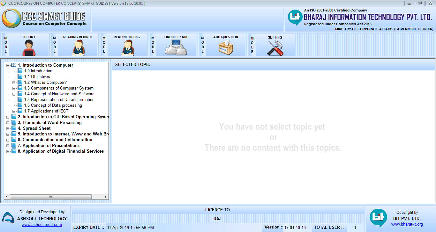Click book icon beside 1.2 What is Computer?
This screenshot has height=232, width=436.
point(20,82)
